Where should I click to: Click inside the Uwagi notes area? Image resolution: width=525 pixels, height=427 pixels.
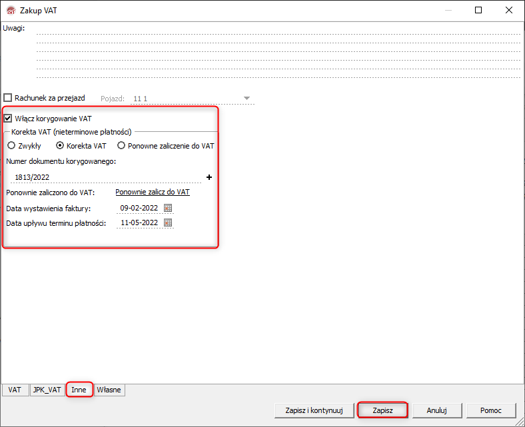coord(278,53)
